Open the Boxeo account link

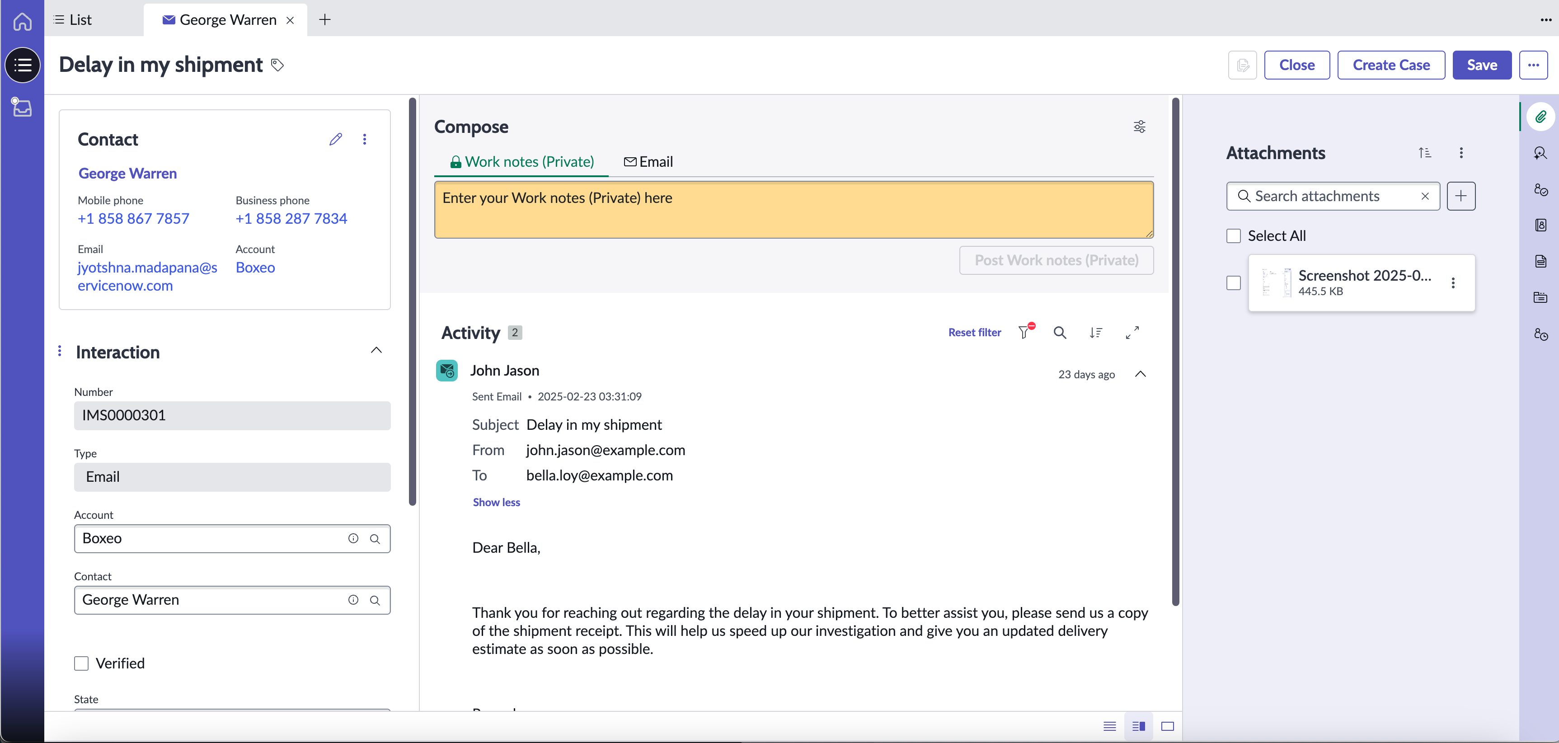[255, 268]
